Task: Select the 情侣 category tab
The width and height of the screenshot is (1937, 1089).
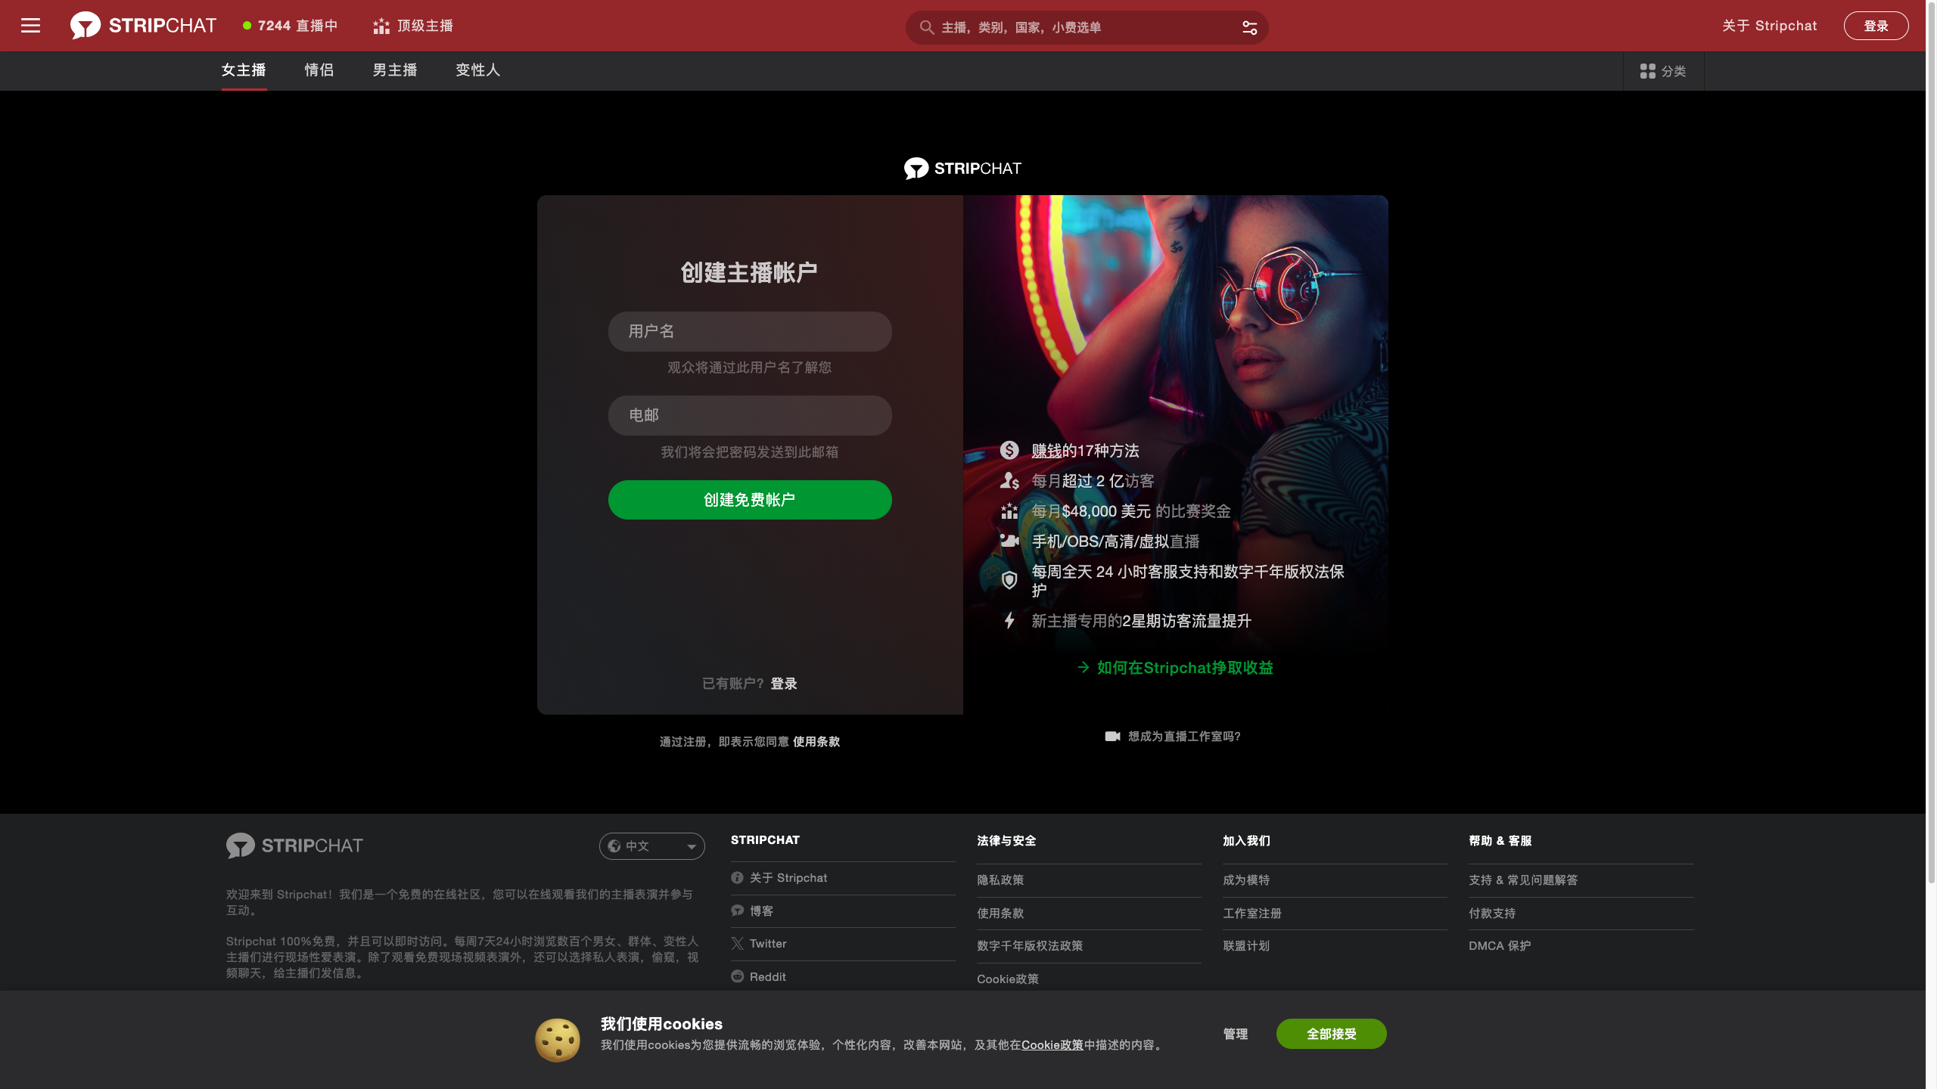Action: tap(319, 70)
